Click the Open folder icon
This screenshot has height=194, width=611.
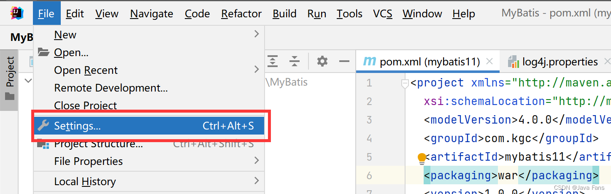coord(43,52)
